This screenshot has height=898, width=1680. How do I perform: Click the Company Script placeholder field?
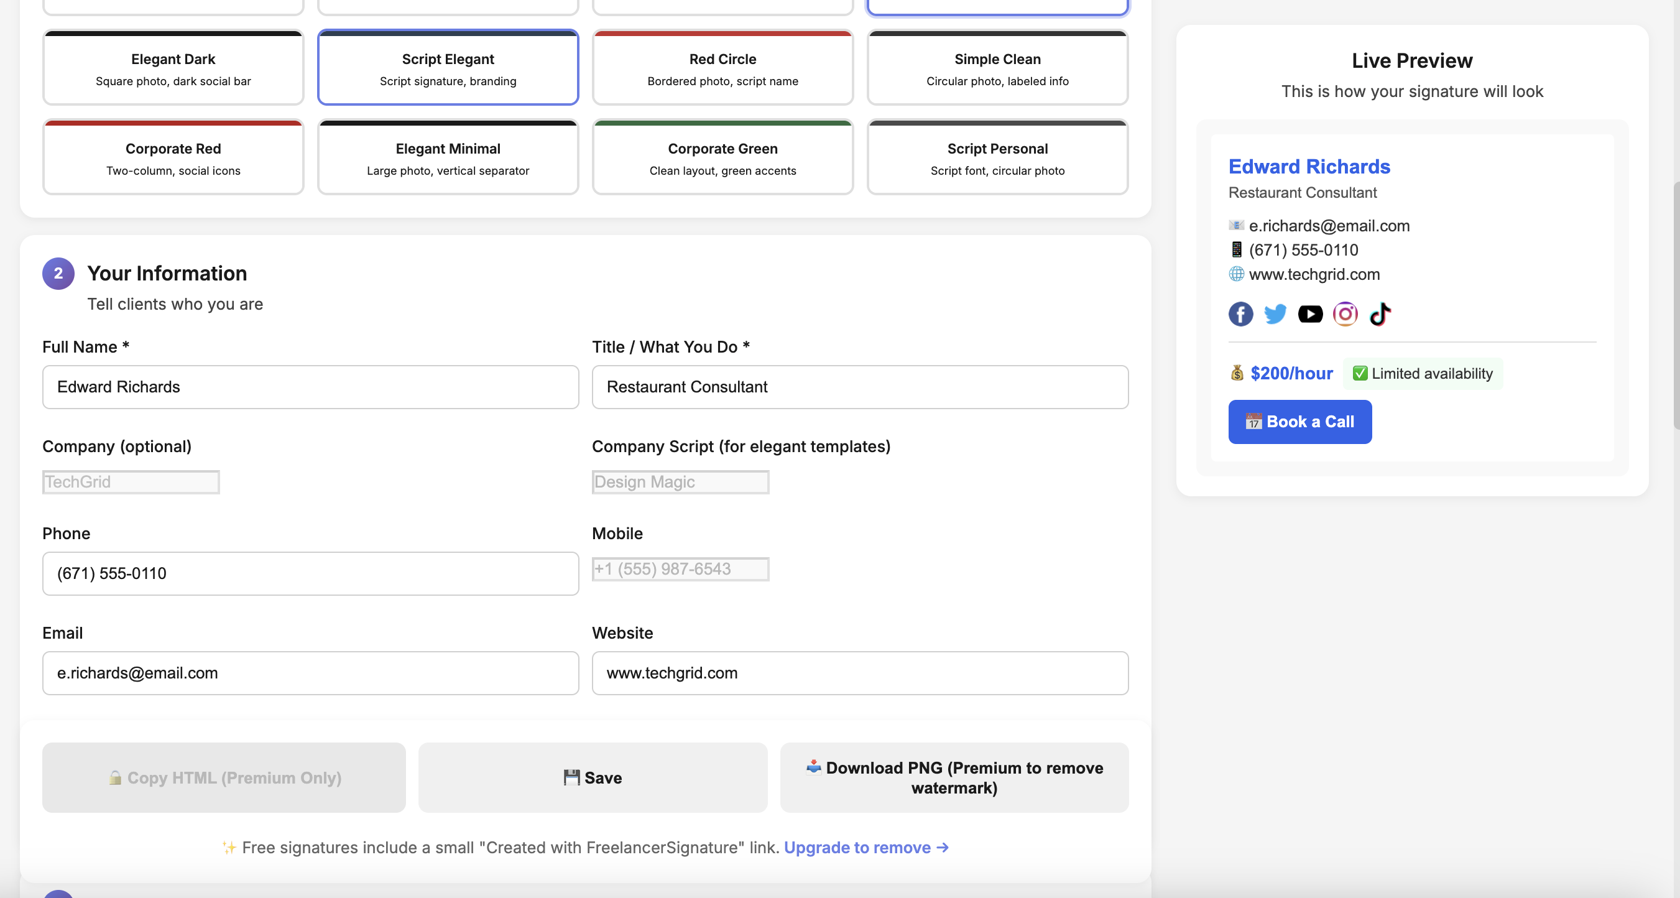click(680, 482)
